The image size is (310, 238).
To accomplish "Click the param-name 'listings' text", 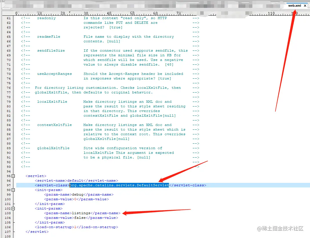I will point(81,213).
